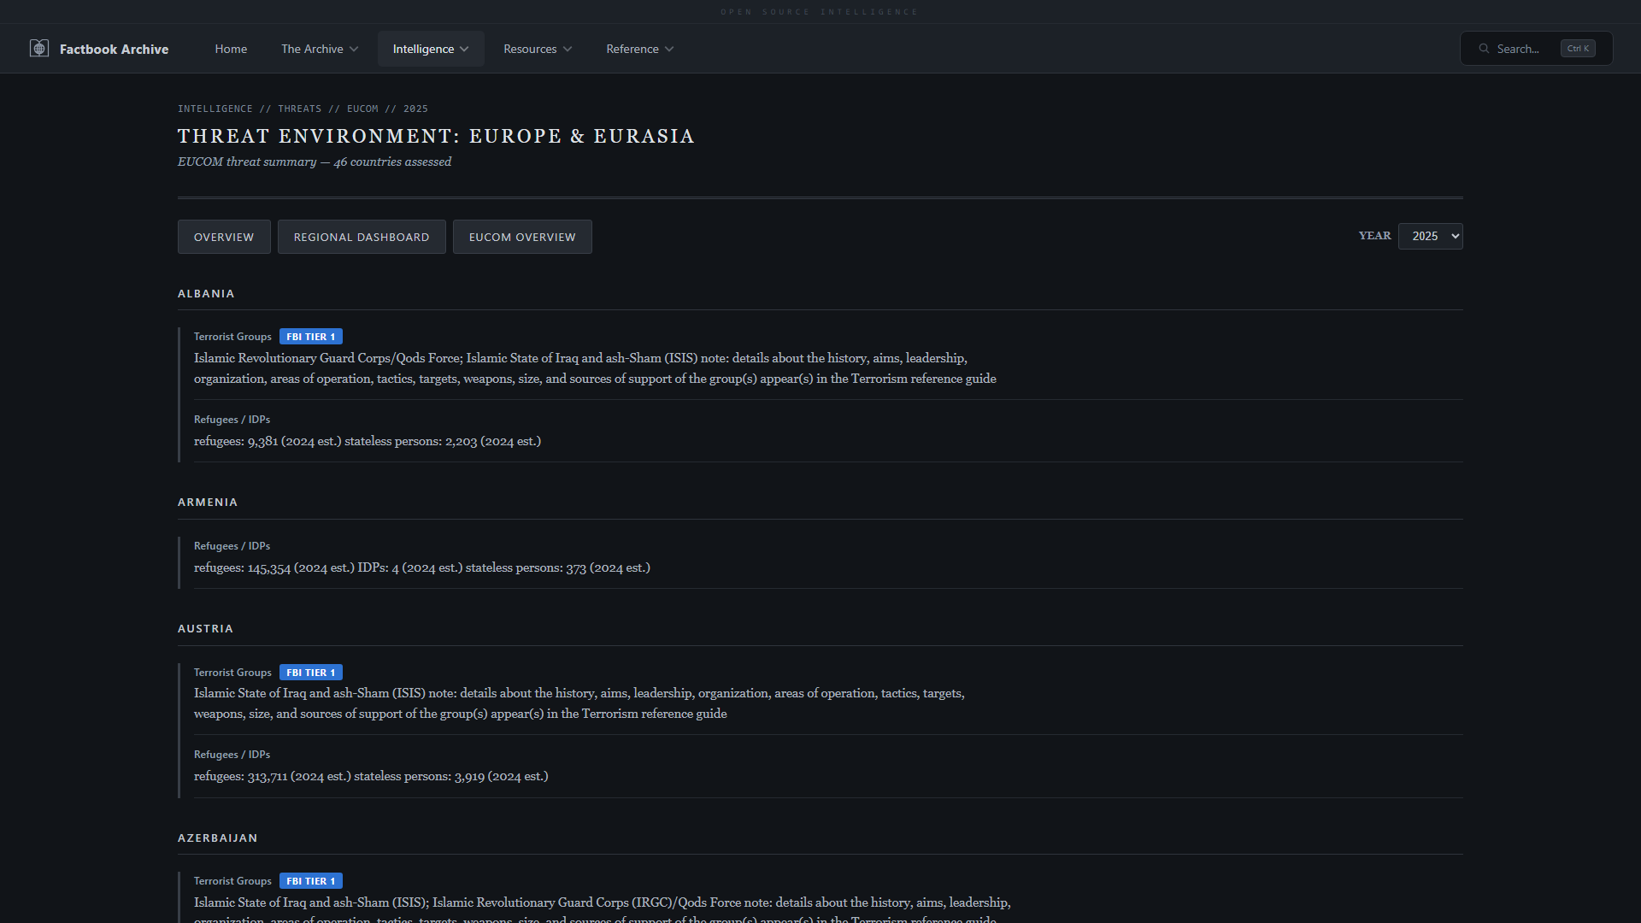Click Albania's FBI Tier 1 badge
The image size is (1641, 923).
tap(310, 337)
